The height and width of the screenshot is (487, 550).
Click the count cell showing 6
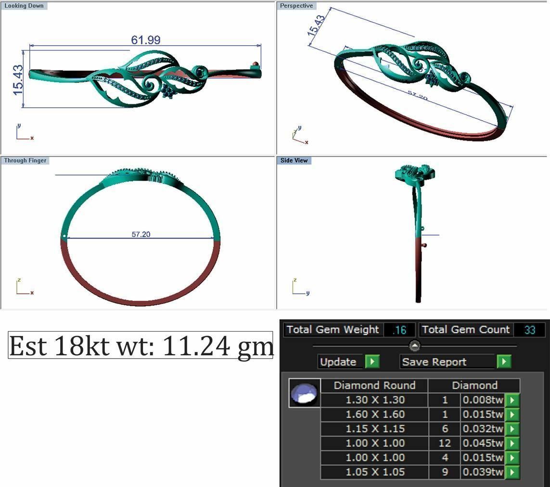[445, 428]
